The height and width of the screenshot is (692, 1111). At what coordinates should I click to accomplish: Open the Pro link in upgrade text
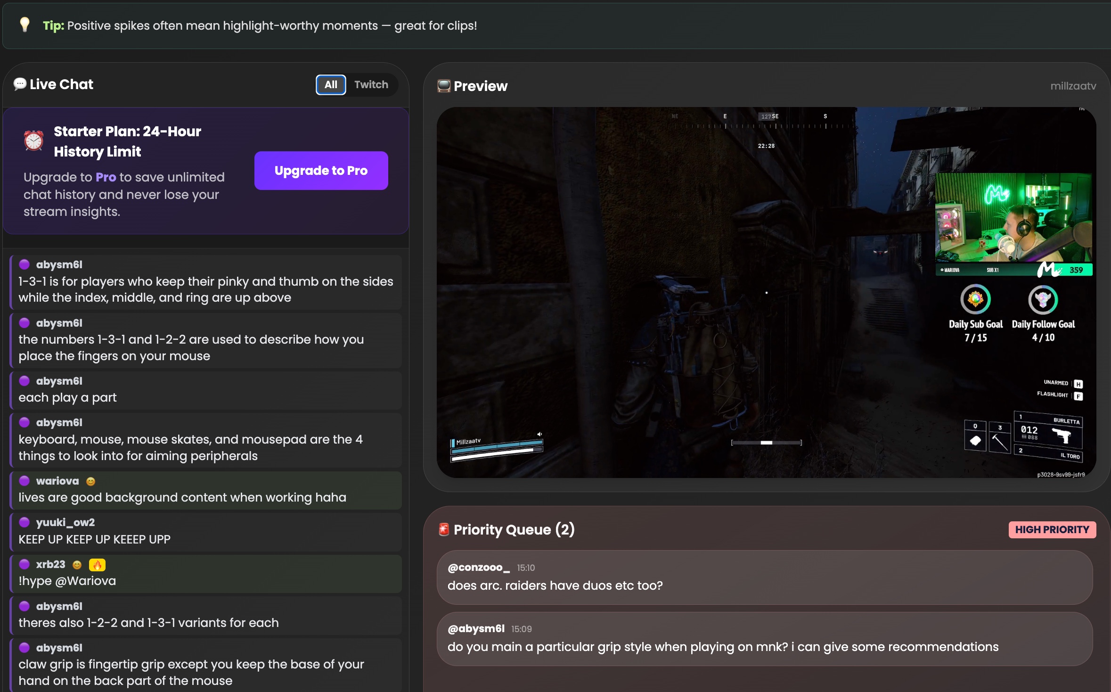click(x=106, y=177)
